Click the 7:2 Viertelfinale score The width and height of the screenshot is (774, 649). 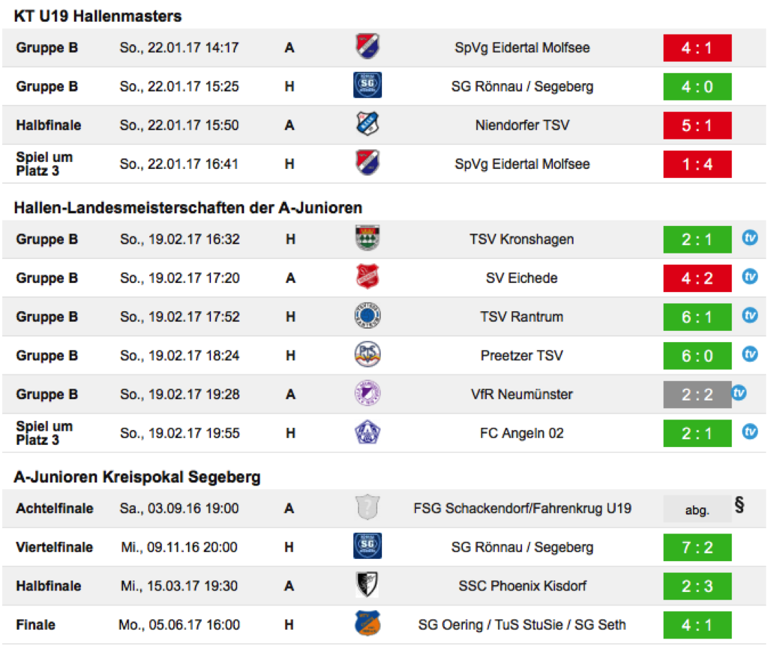click(x=697, y=547)
